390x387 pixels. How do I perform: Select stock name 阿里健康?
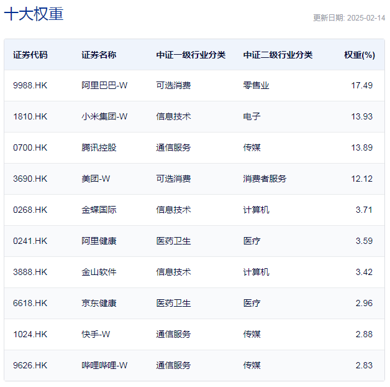tap(99, 241)
